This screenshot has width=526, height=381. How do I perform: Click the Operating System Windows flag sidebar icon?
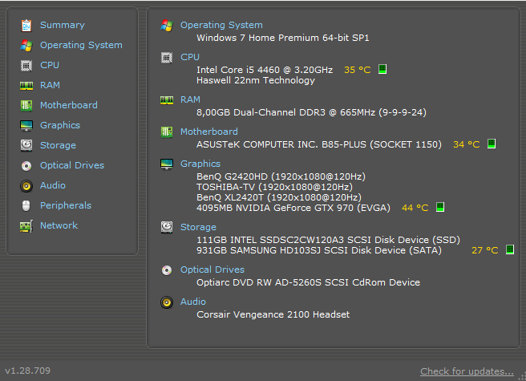point(26,45)
